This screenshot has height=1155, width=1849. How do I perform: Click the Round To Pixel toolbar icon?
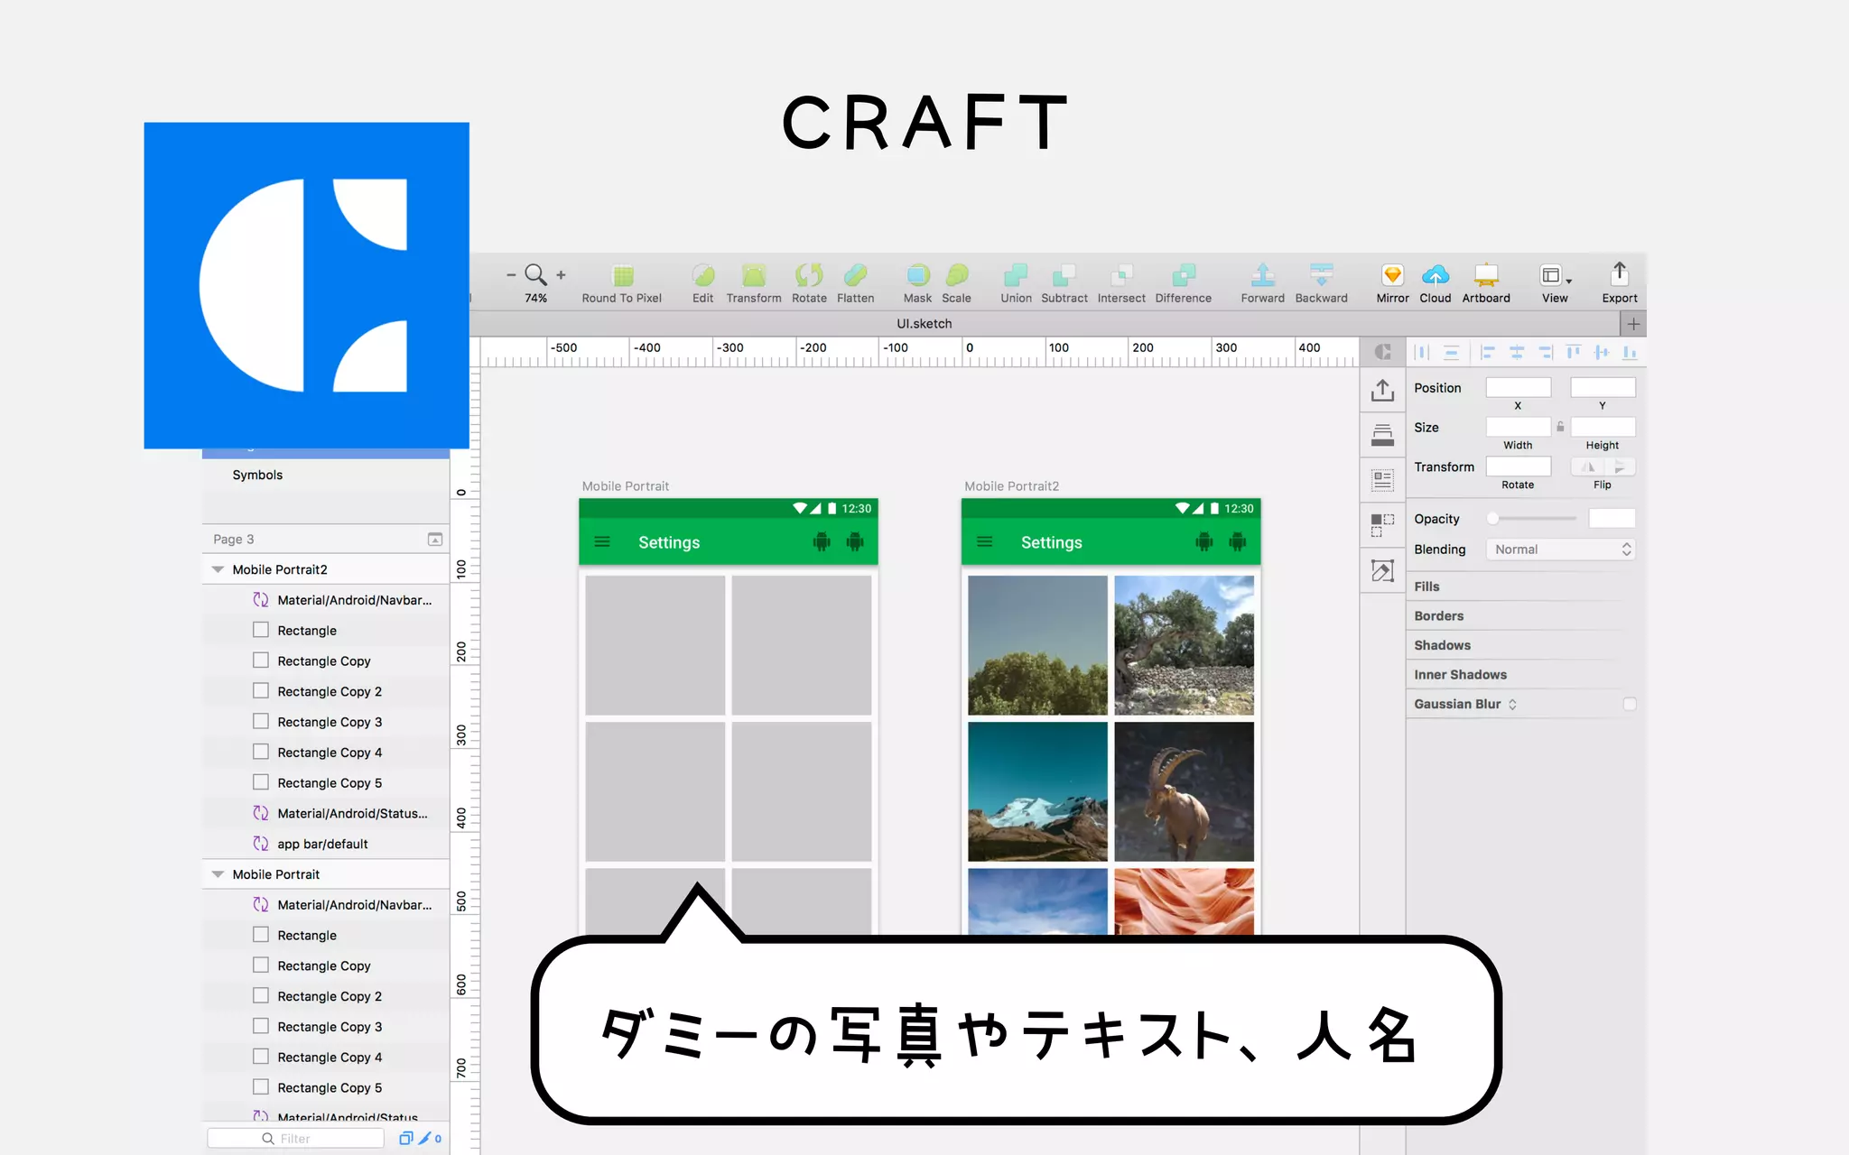pos(622,274)
